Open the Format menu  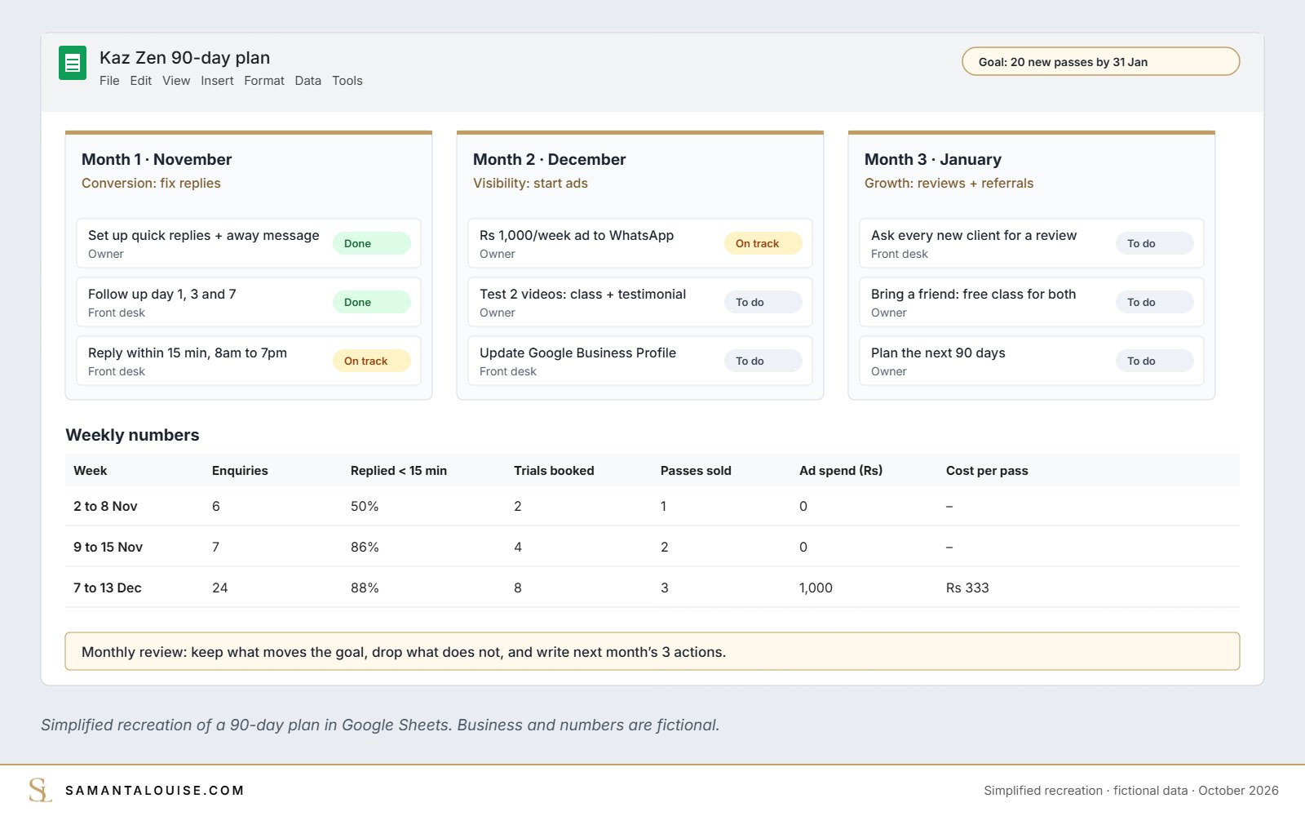tap(264, 81)
